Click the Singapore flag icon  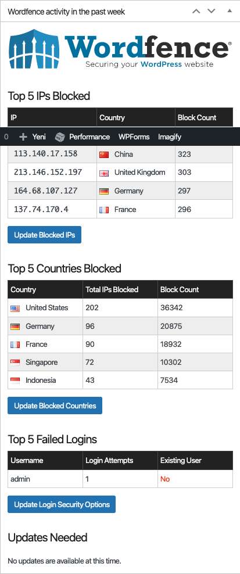15,363
